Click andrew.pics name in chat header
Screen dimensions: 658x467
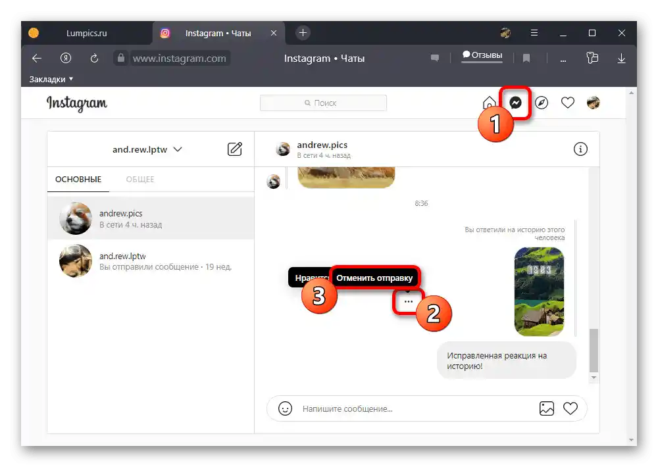pyautogui.click(x=322, y=145)
